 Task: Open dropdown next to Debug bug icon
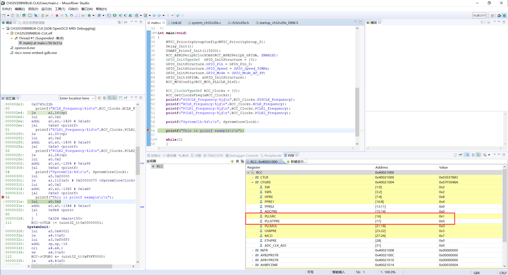point(93,16)
